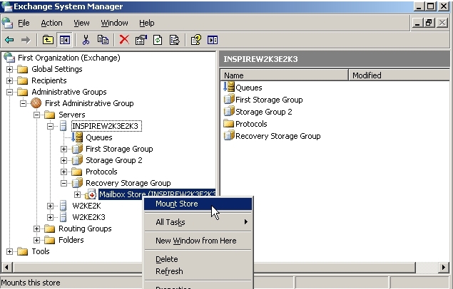The image size is (453, 289).
Task: Choose Mount Store from context menu
Action: [198, 204]
